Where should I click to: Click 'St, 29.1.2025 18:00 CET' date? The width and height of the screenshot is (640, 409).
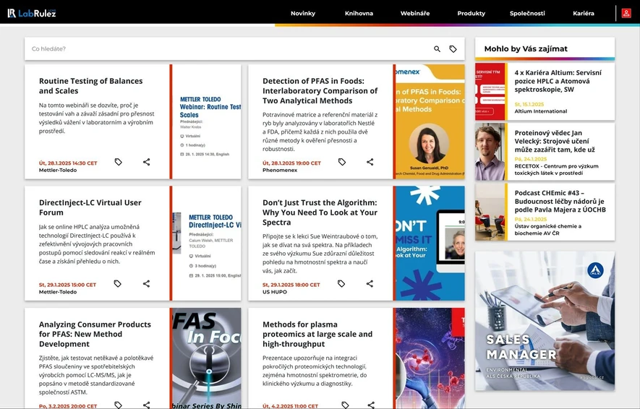(291, 285)
